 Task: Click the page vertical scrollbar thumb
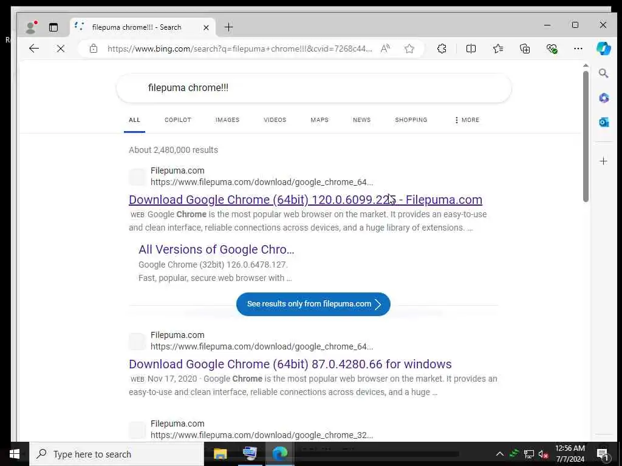(586, 137)
